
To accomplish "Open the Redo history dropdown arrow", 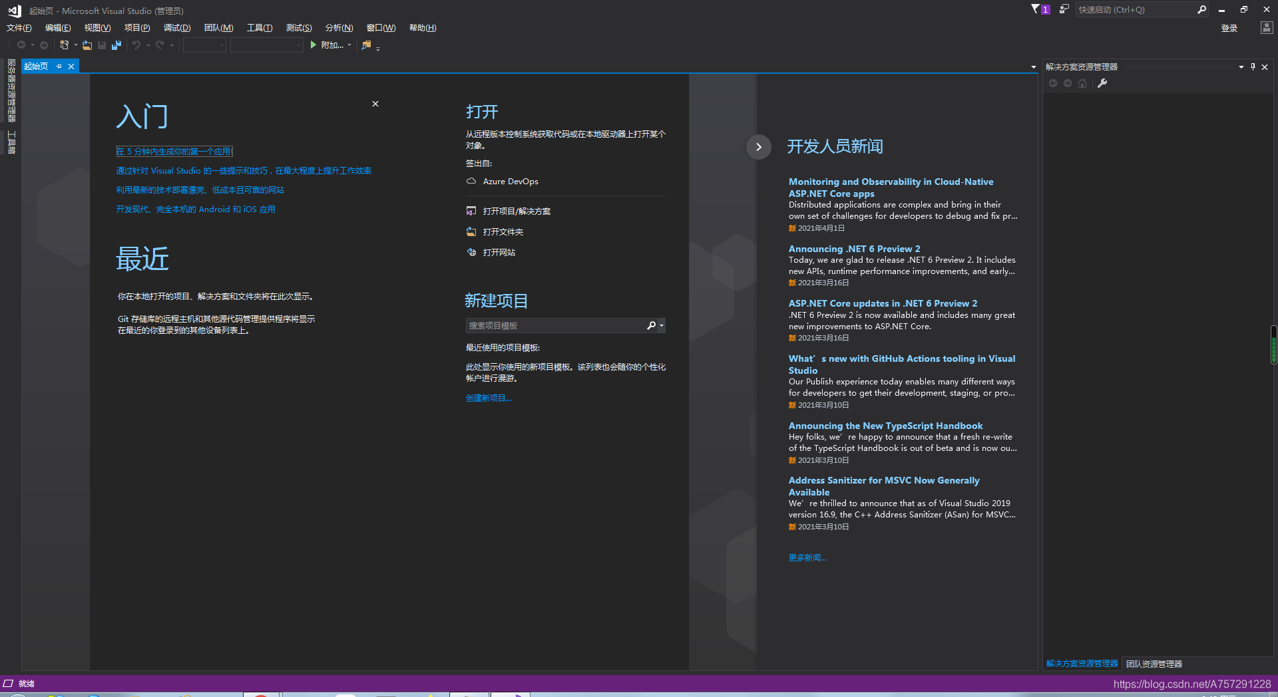I will 172,45.
